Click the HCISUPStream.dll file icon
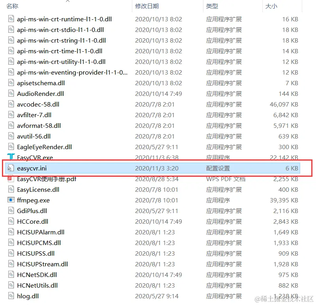This screenshot has height=305, width=316. [x=11, y=264]
